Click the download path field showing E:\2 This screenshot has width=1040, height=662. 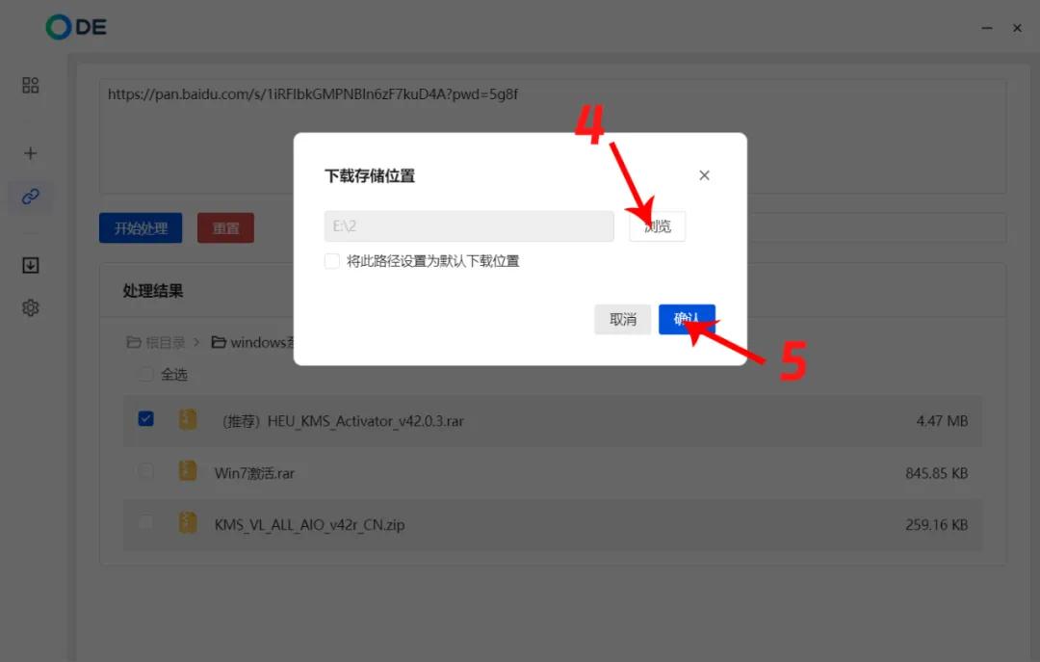coord(469,226)
